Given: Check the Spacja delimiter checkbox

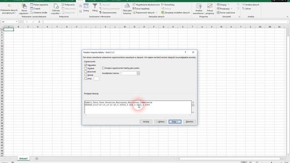Looking at the screenshot, I should click(x=86, y=75).
